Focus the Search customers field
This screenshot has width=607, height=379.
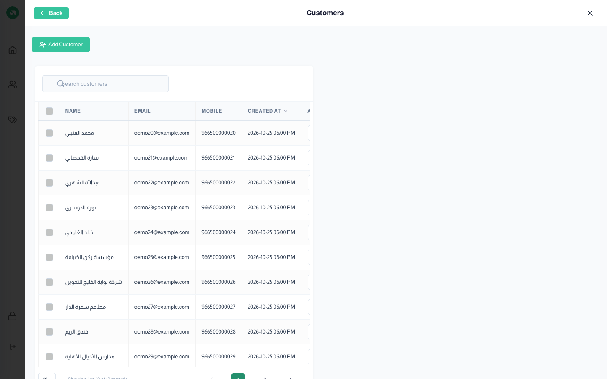click(105, 84)
